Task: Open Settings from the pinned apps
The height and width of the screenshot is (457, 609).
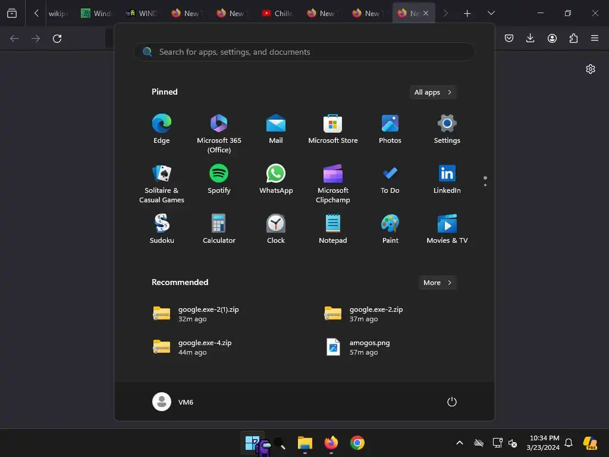Action: (x=447, y=129)
